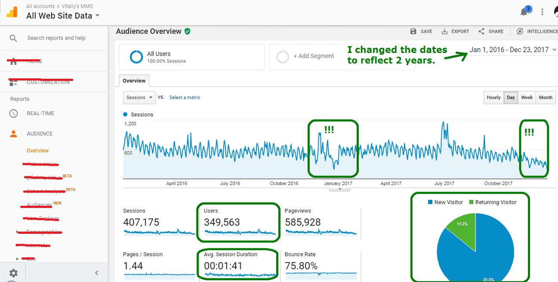Click the INTELLIGENCE button label
Image resolution: width=558 pixels, height=282 pixels.
tap(542, 31)
